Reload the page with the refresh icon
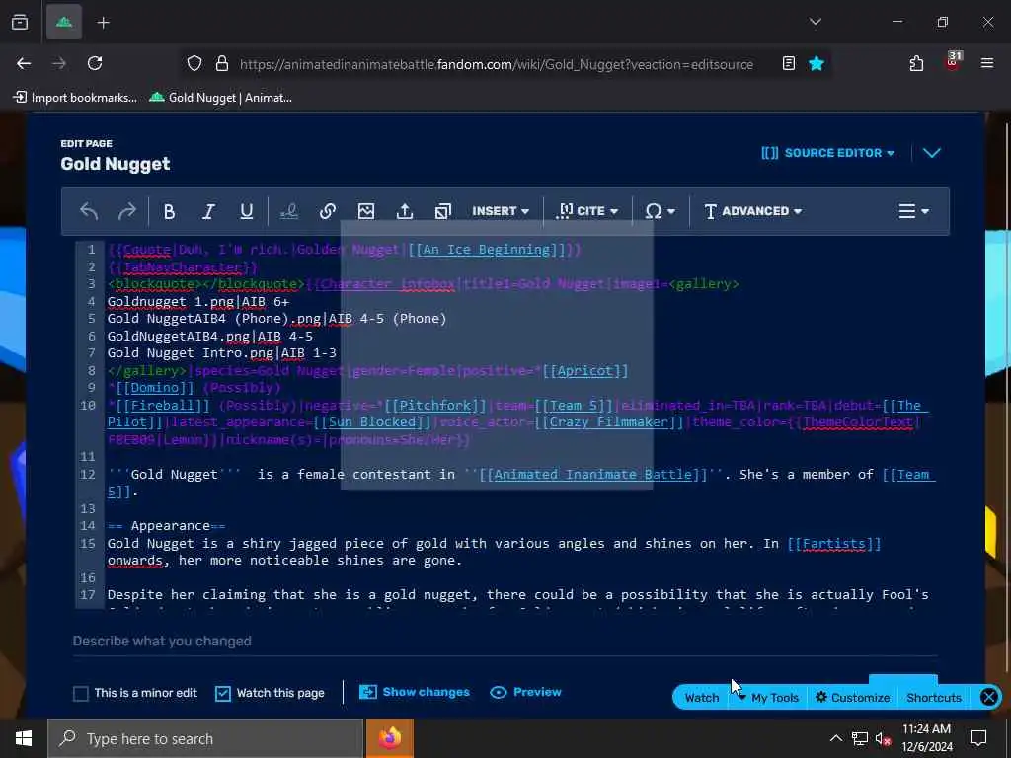The width and height of the screenshot is (1011, 758). [x=95, y=63]
